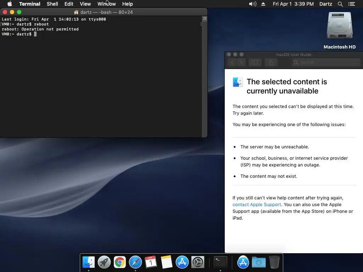363x272 pixels.
Task: Launch Google Chrome from the Dock
Action: point(120,262)
